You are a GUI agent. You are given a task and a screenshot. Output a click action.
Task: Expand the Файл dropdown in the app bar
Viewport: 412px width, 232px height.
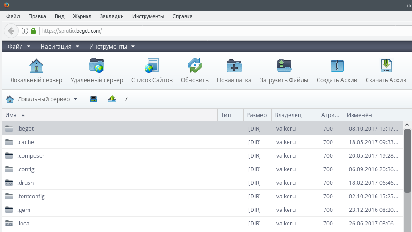click(x=19, y=47)
